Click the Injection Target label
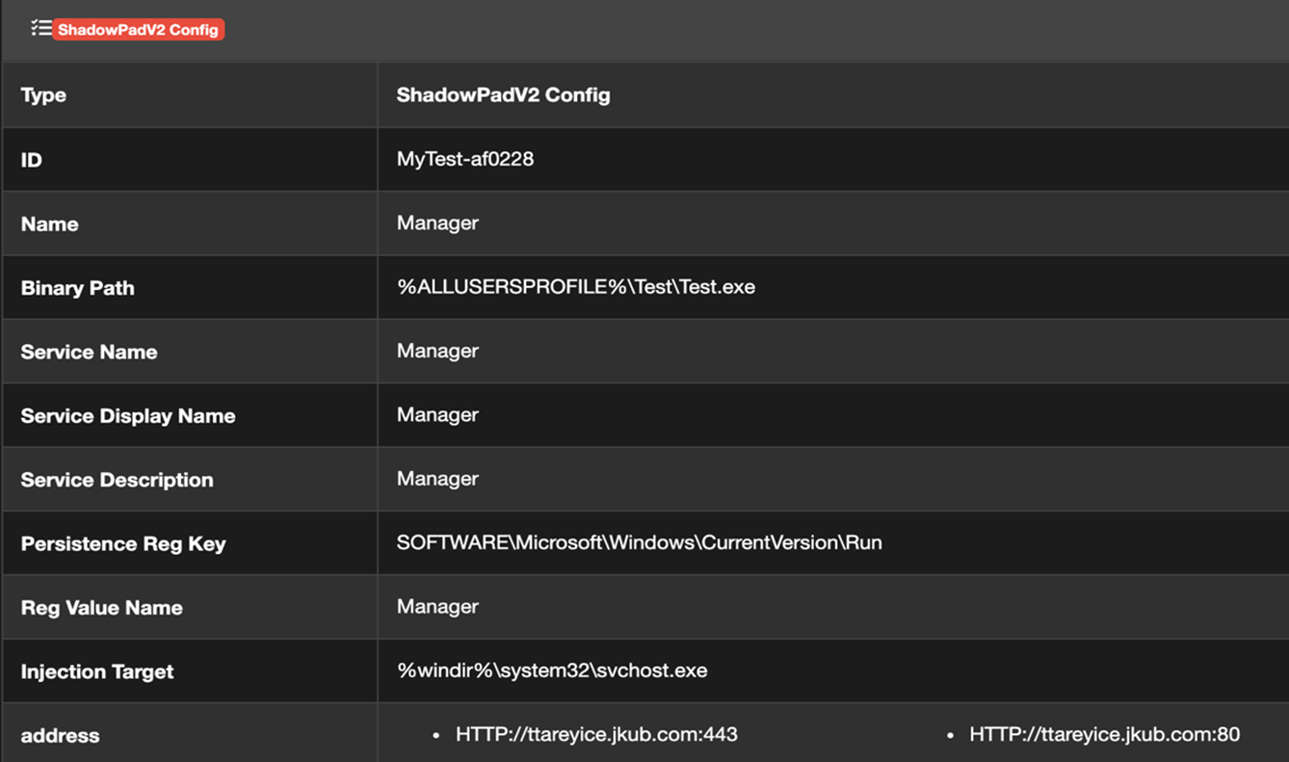This screenshot has height=762, width=1289. (96, 671)
